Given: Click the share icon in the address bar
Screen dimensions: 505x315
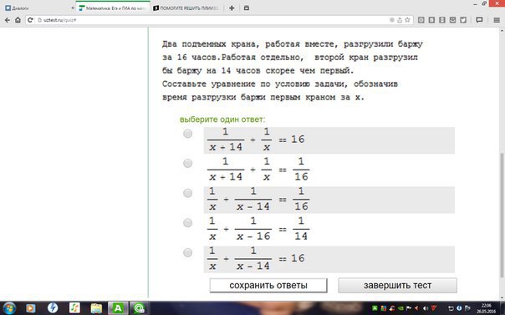Looking at the screenshot, I should click(400, 20).
